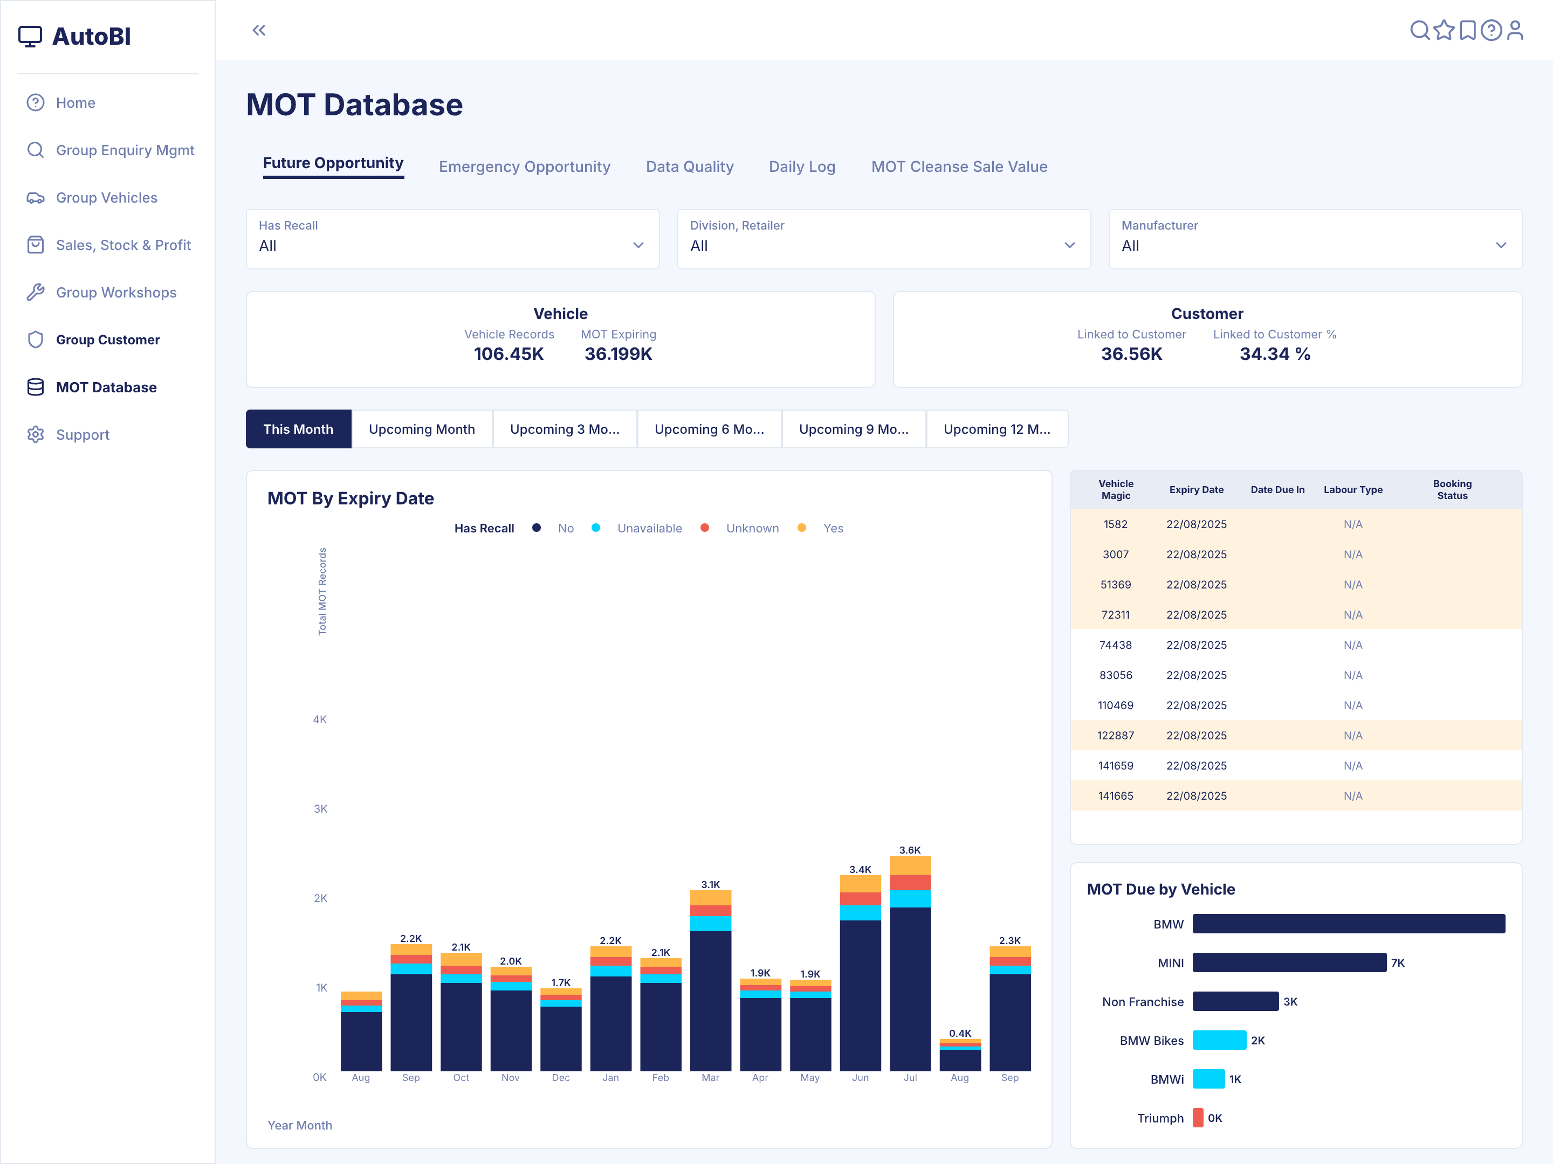Go to Sales, Stock & Profit
Viewport: 1553px width, 1164px height.
click(123, 245)
